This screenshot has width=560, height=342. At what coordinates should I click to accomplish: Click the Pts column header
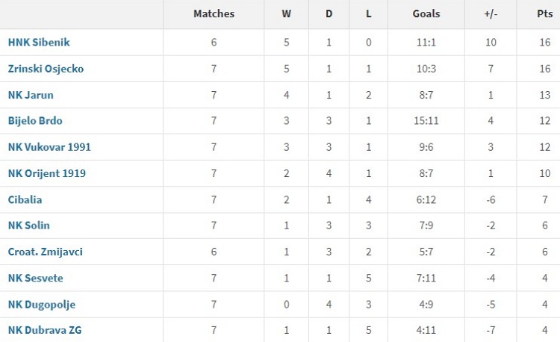[x=545, y=14]
